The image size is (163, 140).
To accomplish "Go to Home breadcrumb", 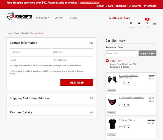I will (9, 33).
